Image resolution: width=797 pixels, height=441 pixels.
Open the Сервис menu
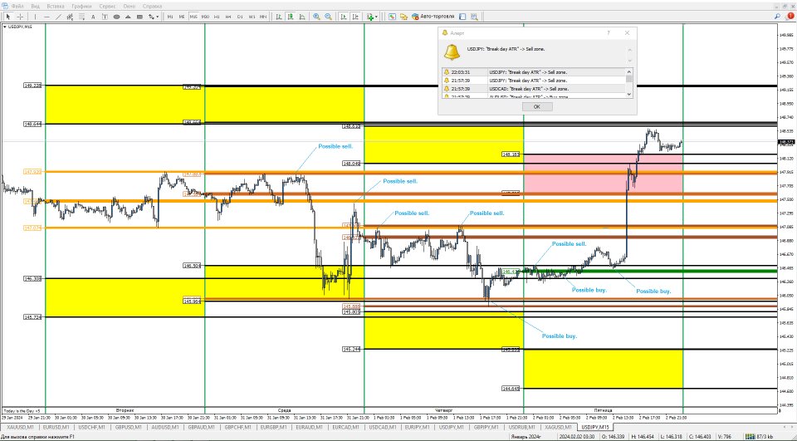[x=107, y=6]
